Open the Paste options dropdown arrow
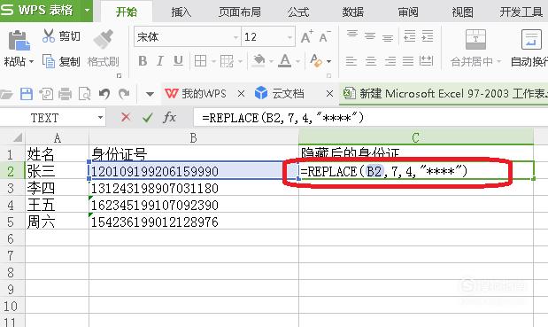Viewport: 548px width, 327px height. pyautogui.click(x=31, y=61)
